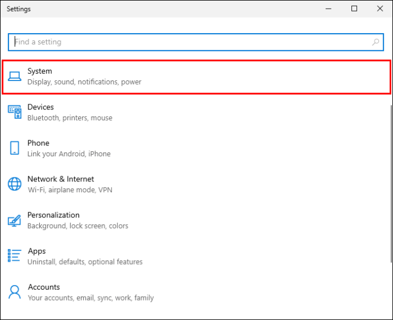Open Personalization settings
The width and height of the screenshot is (393, 320).
pos(195,220)
